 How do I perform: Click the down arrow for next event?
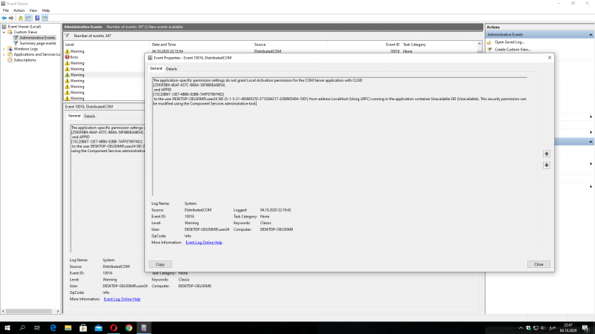pyautogui.click(x=547, y=165)
